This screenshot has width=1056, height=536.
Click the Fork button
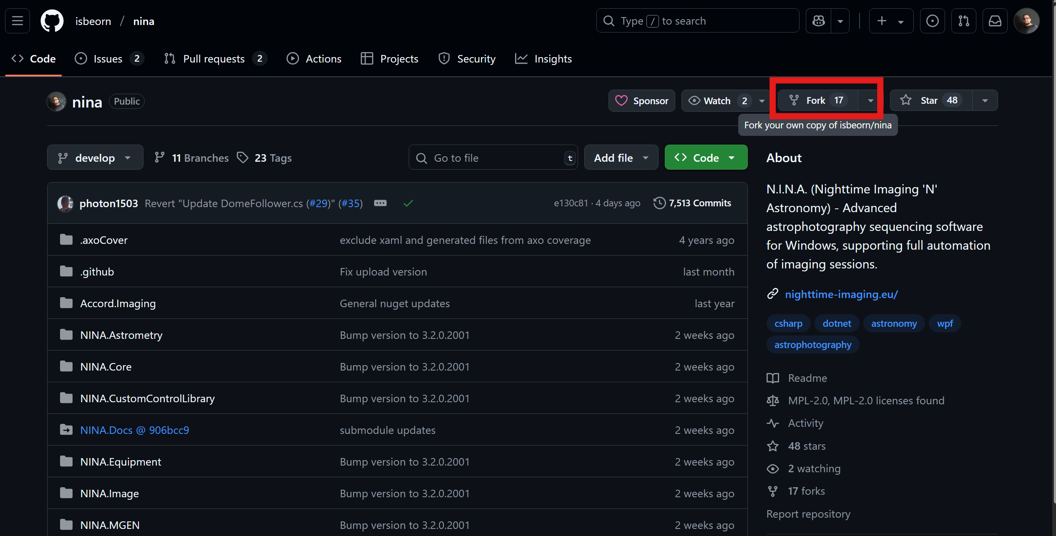[818, 100]
